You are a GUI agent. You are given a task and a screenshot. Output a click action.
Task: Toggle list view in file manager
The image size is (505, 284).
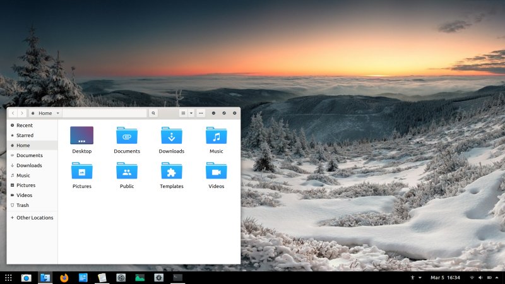pos(183,113)
